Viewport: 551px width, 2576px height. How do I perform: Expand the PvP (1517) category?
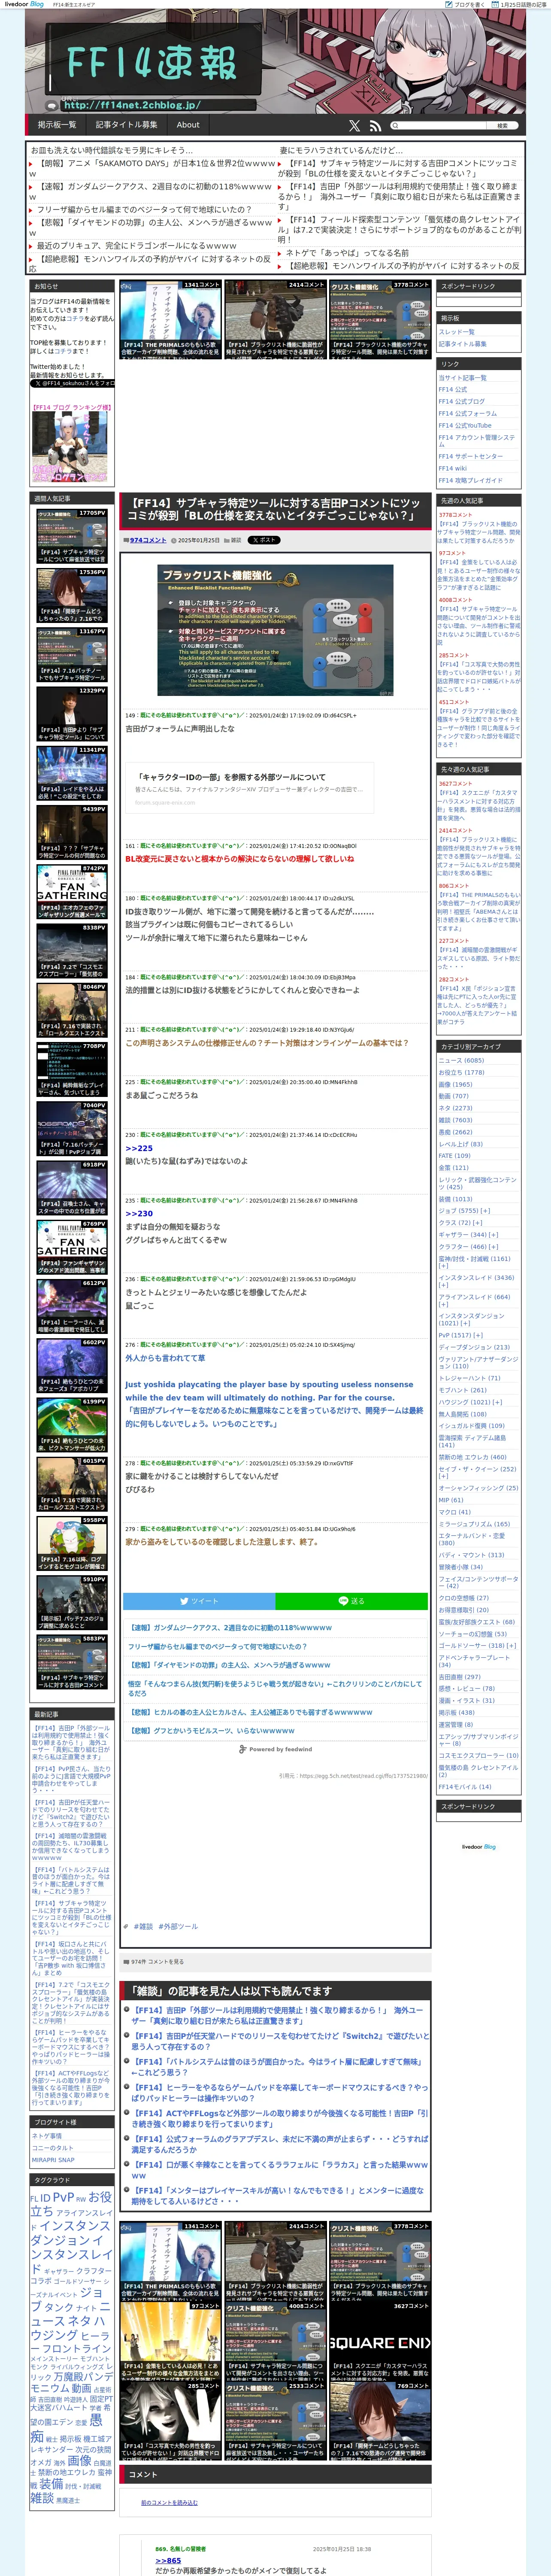click(x=461, y=1335)
